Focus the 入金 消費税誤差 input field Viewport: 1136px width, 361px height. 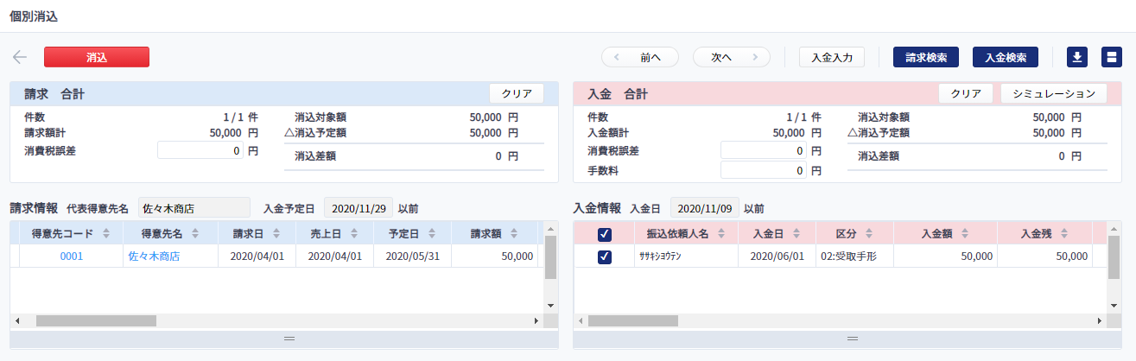coord(764,150)
